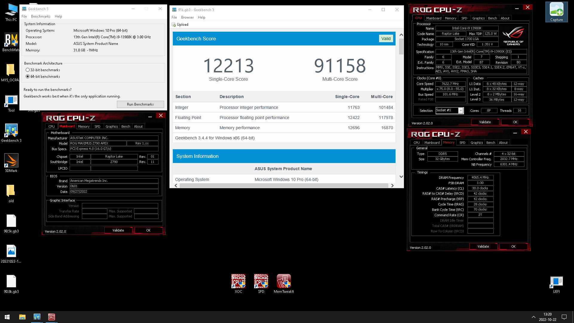Click Integer row in results table

point(284,107)
